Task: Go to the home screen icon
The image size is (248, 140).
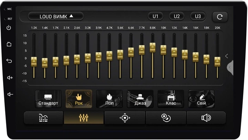Action: [x=9, y=44]
